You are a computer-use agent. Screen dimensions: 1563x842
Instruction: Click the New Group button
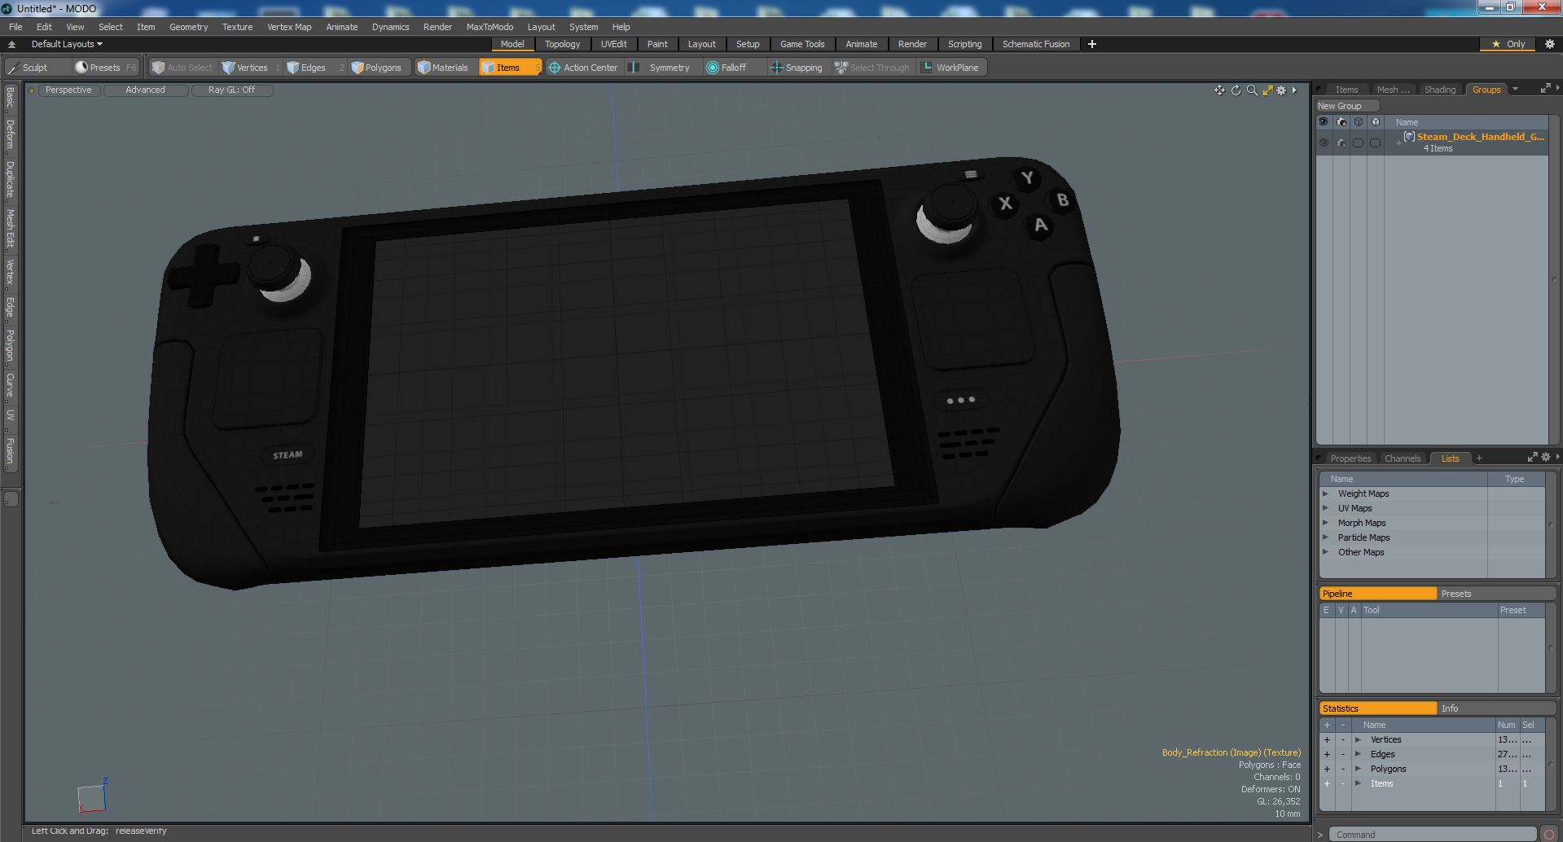point(1346,106)
